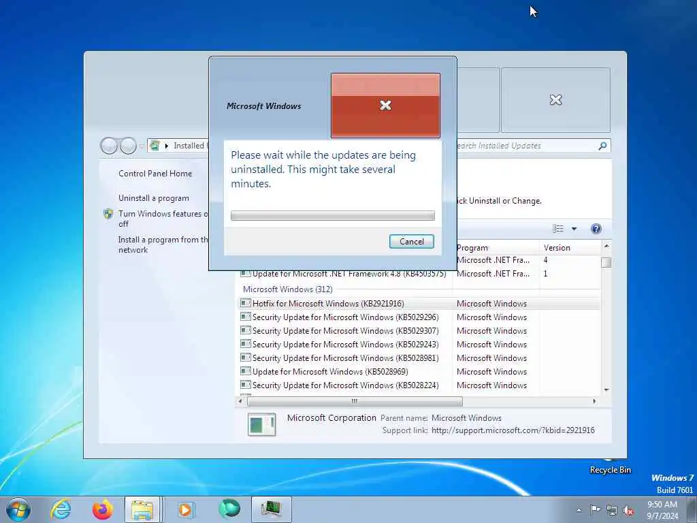Change view with the list view icon
Viewport: 697px width, 523px height.
pos(558,229)
